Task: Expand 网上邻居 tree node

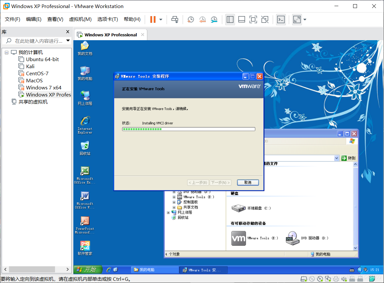Action: (x=168, y=213)
